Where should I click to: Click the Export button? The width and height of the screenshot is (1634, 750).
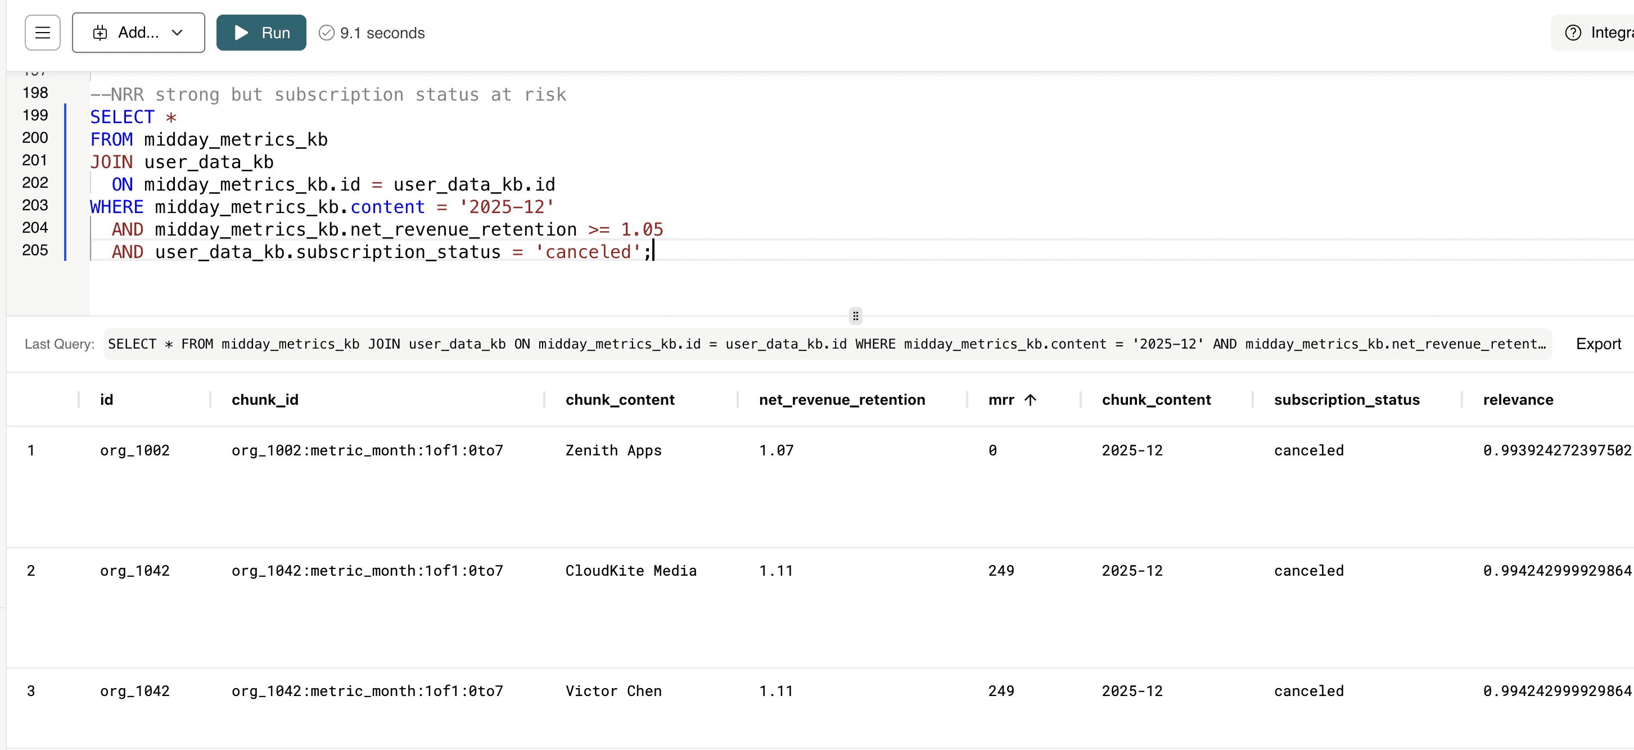click(1598, 344)
